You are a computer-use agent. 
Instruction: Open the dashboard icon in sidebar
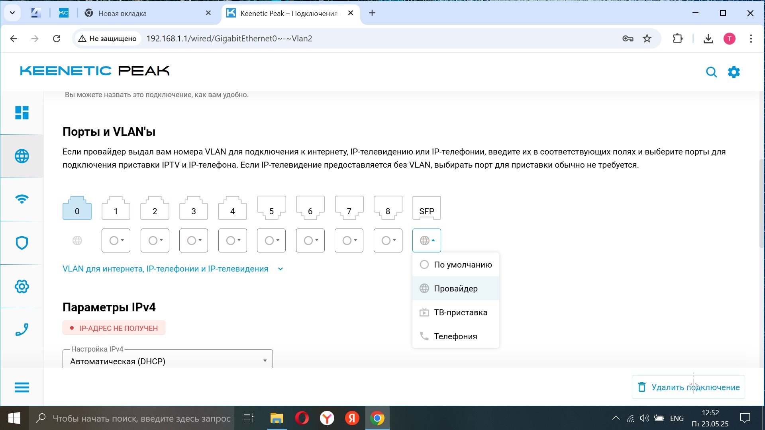(22, 113)
